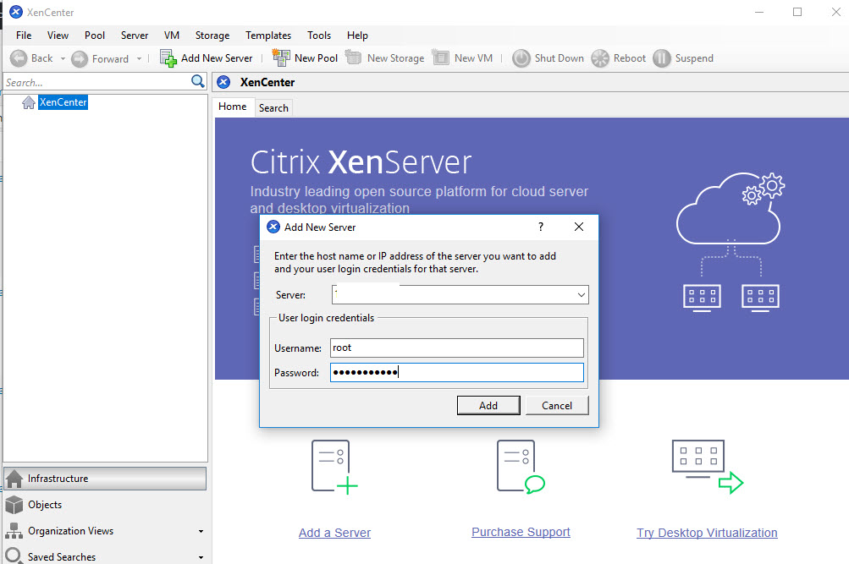Click the Add New Server toolbar icon
849x564 pixels.
pyautogui.click(x=168, y=58)
